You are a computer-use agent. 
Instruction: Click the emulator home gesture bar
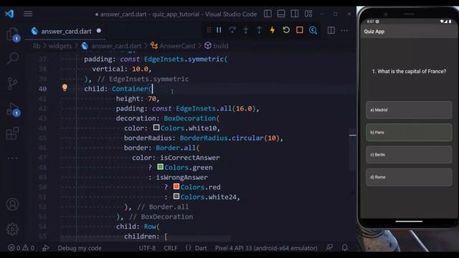tap(409, 221)
